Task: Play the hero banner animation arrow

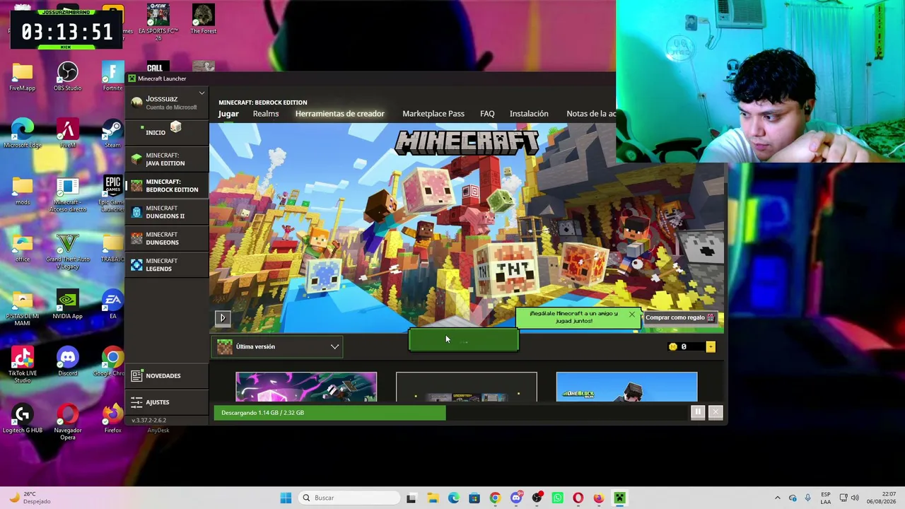Action: point(223,317)
